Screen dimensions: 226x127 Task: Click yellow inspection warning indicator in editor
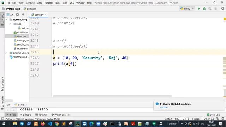[225, 19]
